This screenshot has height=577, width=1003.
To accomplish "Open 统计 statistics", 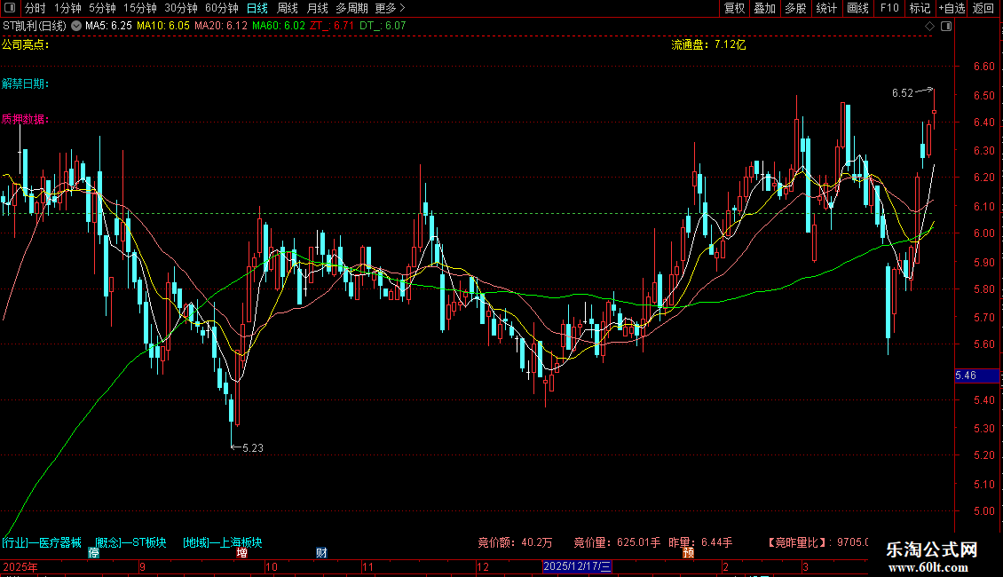I will pos(826,8).
